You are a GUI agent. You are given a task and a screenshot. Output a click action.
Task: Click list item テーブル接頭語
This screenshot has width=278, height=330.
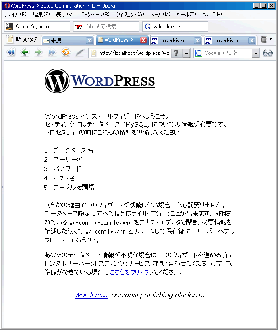point(74,187)
